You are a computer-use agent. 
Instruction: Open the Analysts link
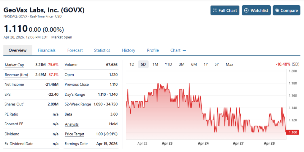tap(72, 124)
